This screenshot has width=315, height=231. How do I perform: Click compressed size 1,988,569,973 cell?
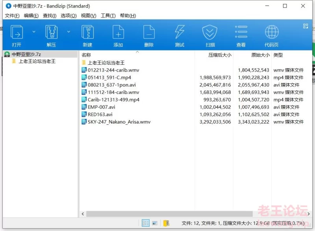[215, 77]
